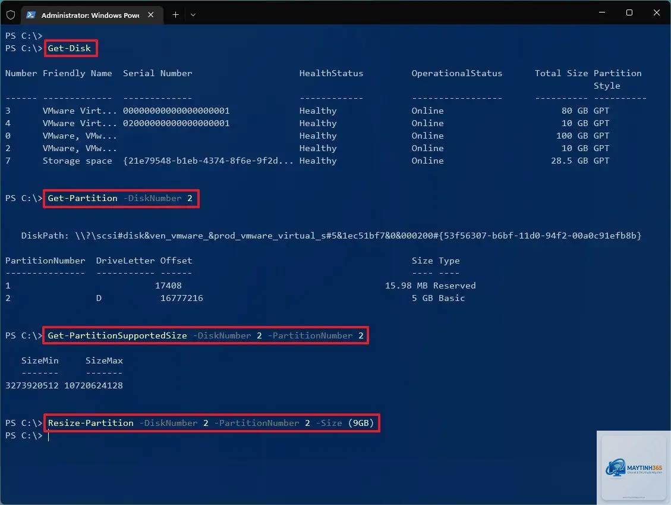Click the empty prompt line at bottom
Viewport: 671px width, 505px height.
(28, 435)
